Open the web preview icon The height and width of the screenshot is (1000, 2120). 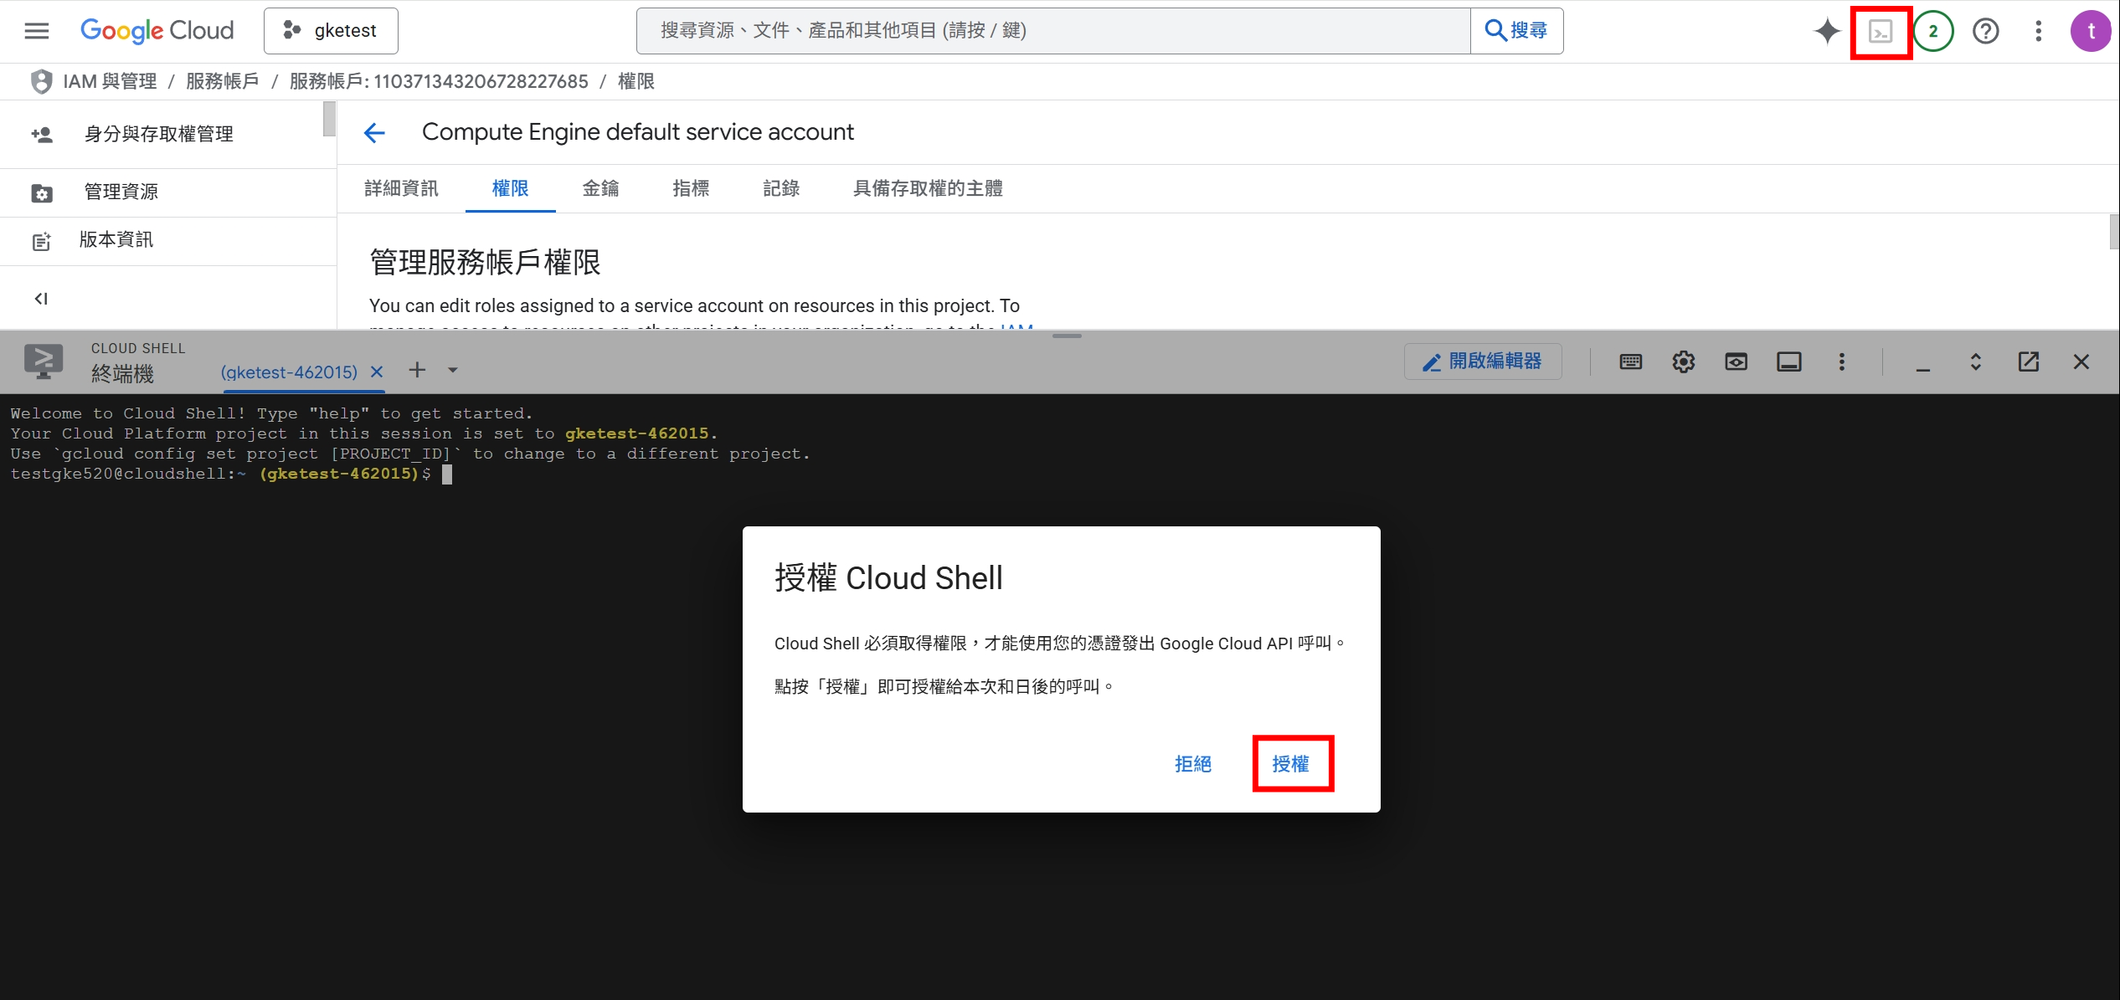pyautogui.click(x=1736, y=362)
